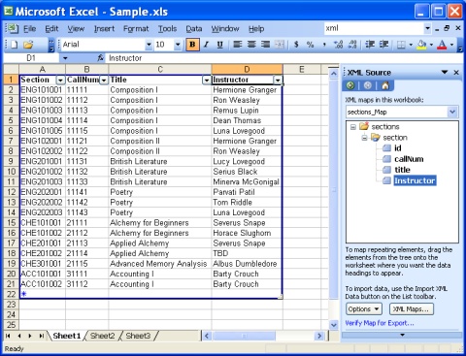Screen dimensions: 466x356
Task: Open the Data menu
Action: (x=193, y=29)
